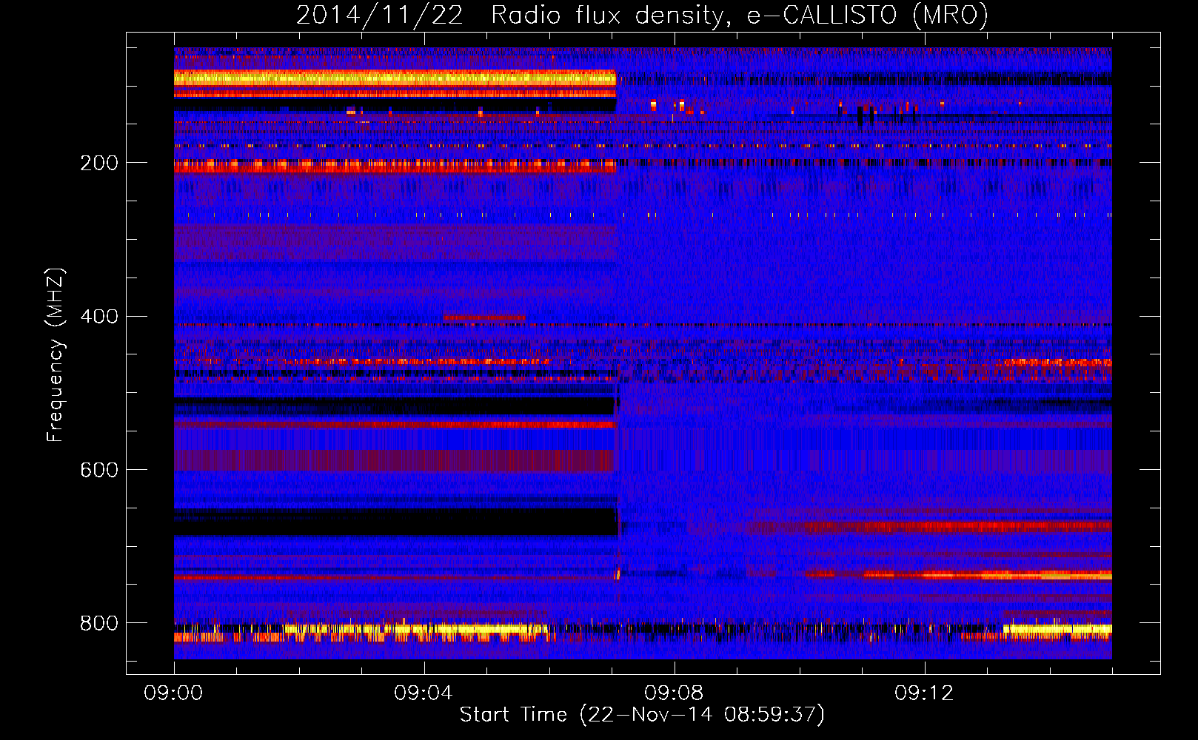Click the '200' frequency tick label
Screen dimensions: 1198x740
[x=99, y=163]
